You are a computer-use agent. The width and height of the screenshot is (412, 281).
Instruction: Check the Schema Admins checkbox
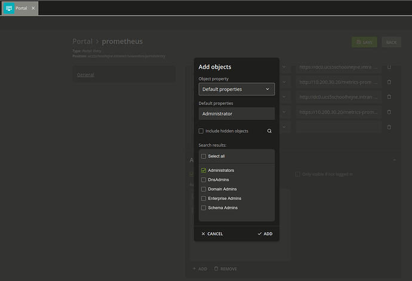click(x=204, y=208)
